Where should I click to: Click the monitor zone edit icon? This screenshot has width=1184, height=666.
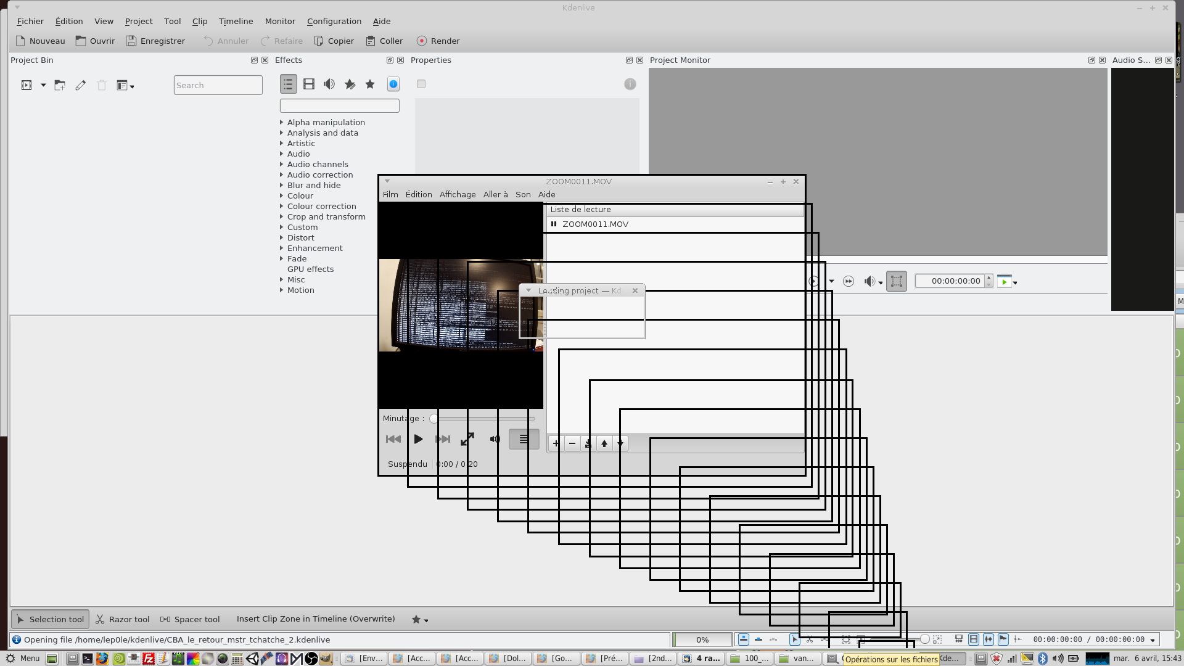[x=897, y=281]
